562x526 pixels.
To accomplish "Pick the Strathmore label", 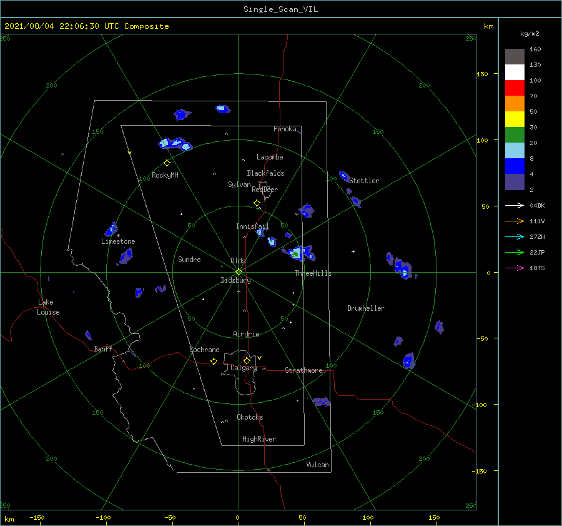I will click(303, 370).
